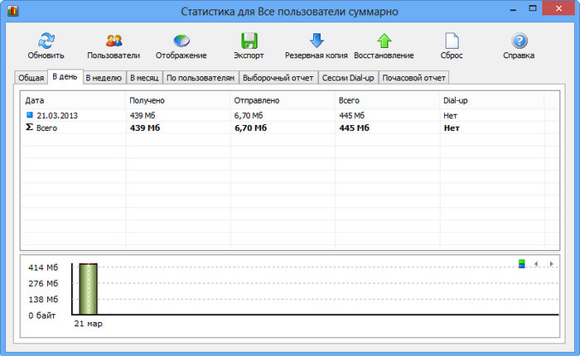Viewport: 580px width, 356px height.
Task: Sort by the Получено column header
Action: pos(177,100)
